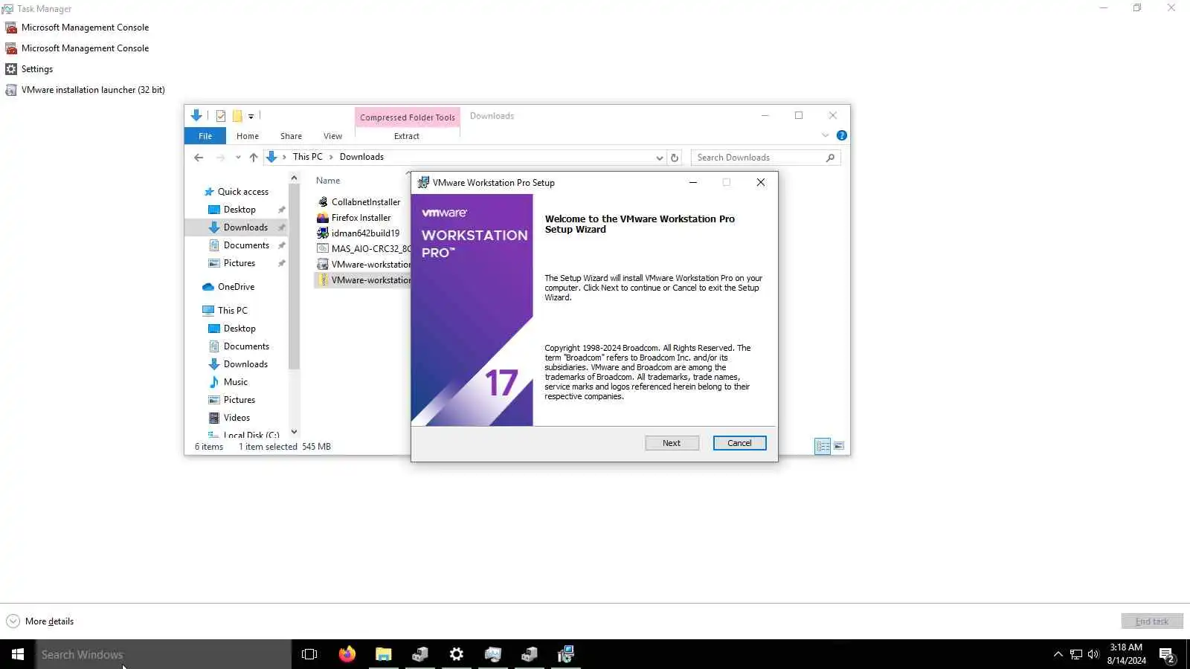This screenshot has width=1190, height=669.
Task: Go back in File Explorer
Action: (199, 158)
